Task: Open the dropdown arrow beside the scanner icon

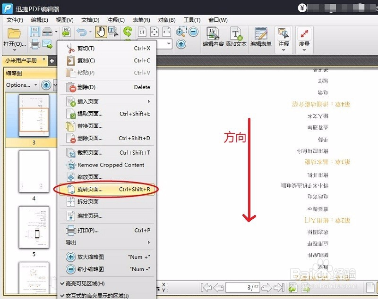Action: point(56,32)
